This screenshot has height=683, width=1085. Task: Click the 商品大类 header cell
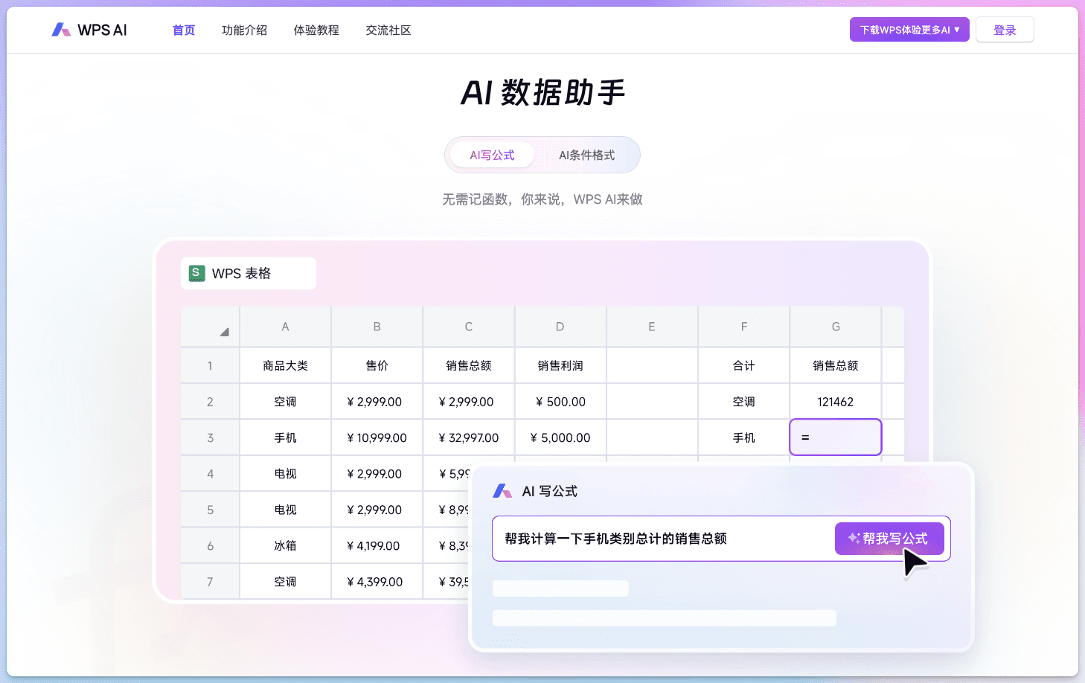coord(285,365)
